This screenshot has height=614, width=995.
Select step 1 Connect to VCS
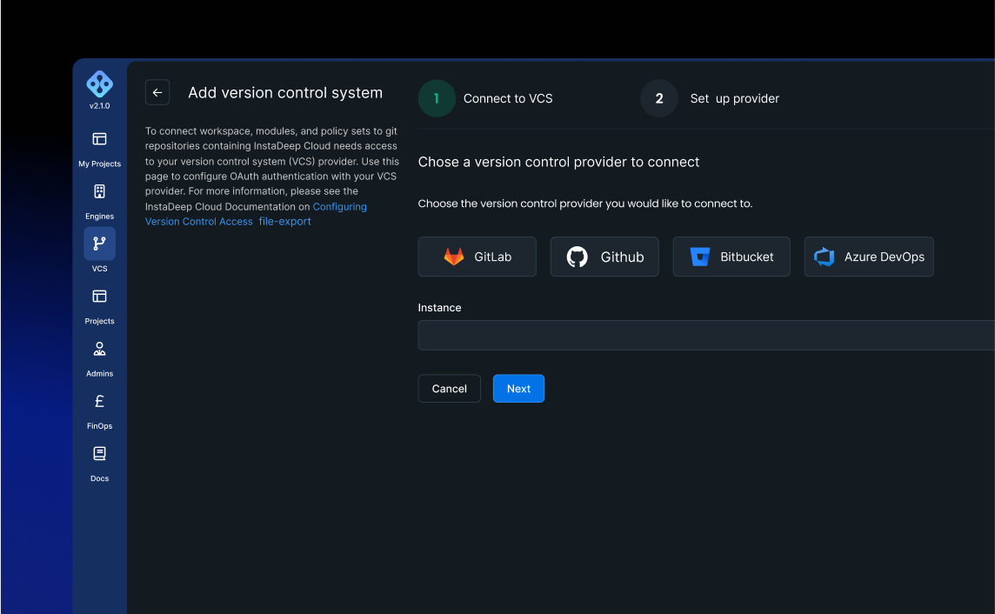(486, 98)
